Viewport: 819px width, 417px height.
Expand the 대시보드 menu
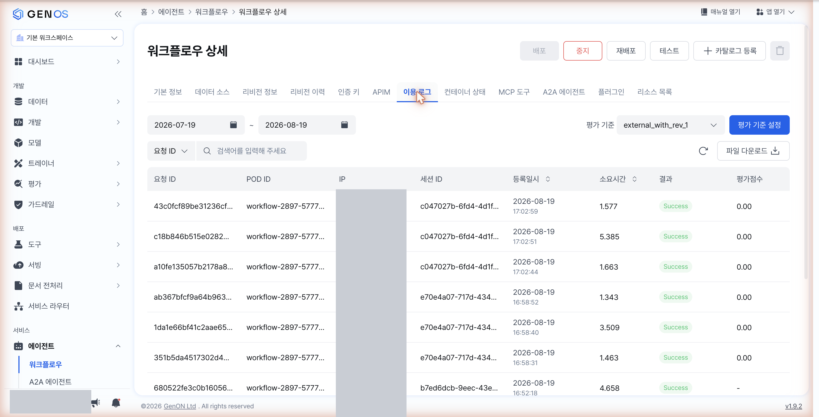click(x=67, y=62)
